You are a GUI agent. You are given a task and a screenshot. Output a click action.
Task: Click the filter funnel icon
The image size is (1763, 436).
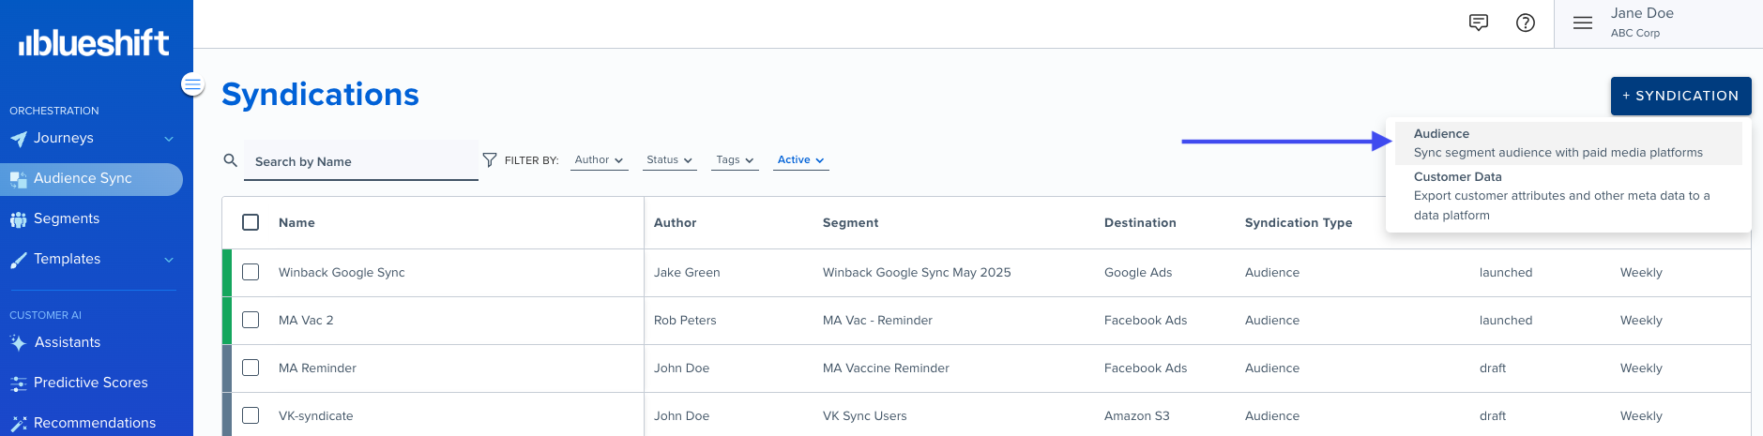[490, 160]
